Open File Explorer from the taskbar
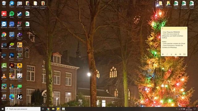 [x=53, y=109]
